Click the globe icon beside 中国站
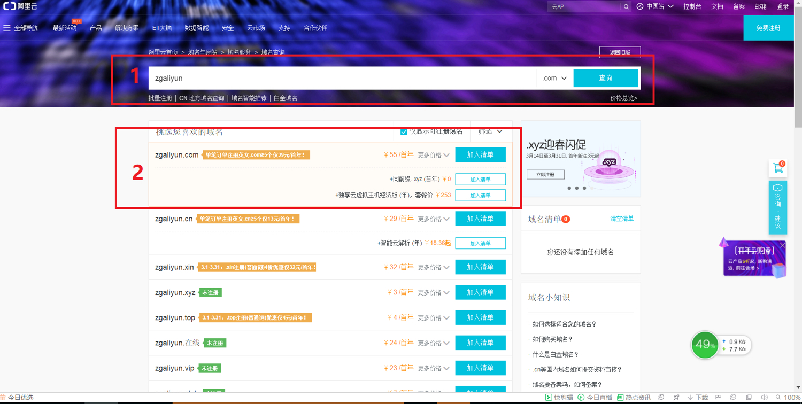The height and width of the screenshot is (404, 802). 640,6
